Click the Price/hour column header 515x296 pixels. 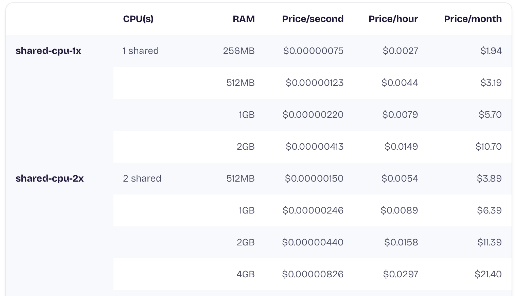(x=393, y=19)
